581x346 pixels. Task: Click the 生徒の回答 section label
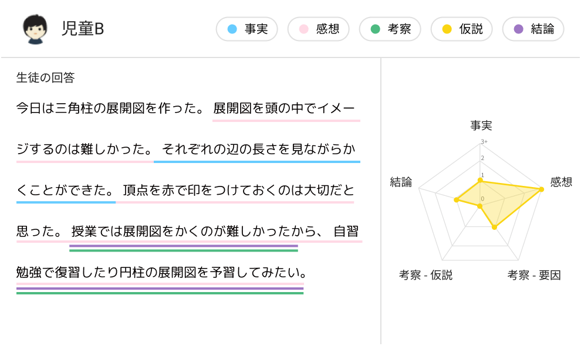(46, 77)
